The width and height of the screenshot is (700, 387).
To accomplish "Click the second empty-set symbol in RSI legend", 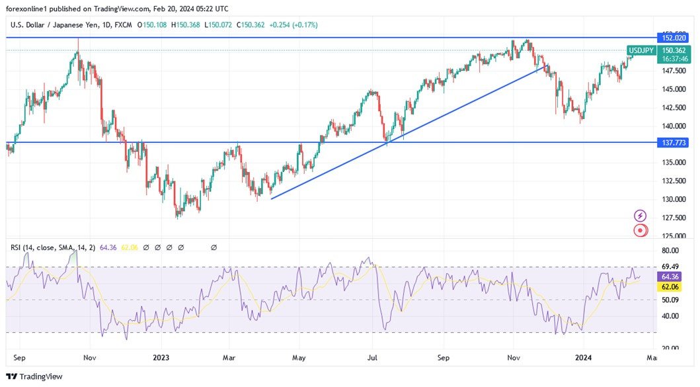I will pos(157,247).
